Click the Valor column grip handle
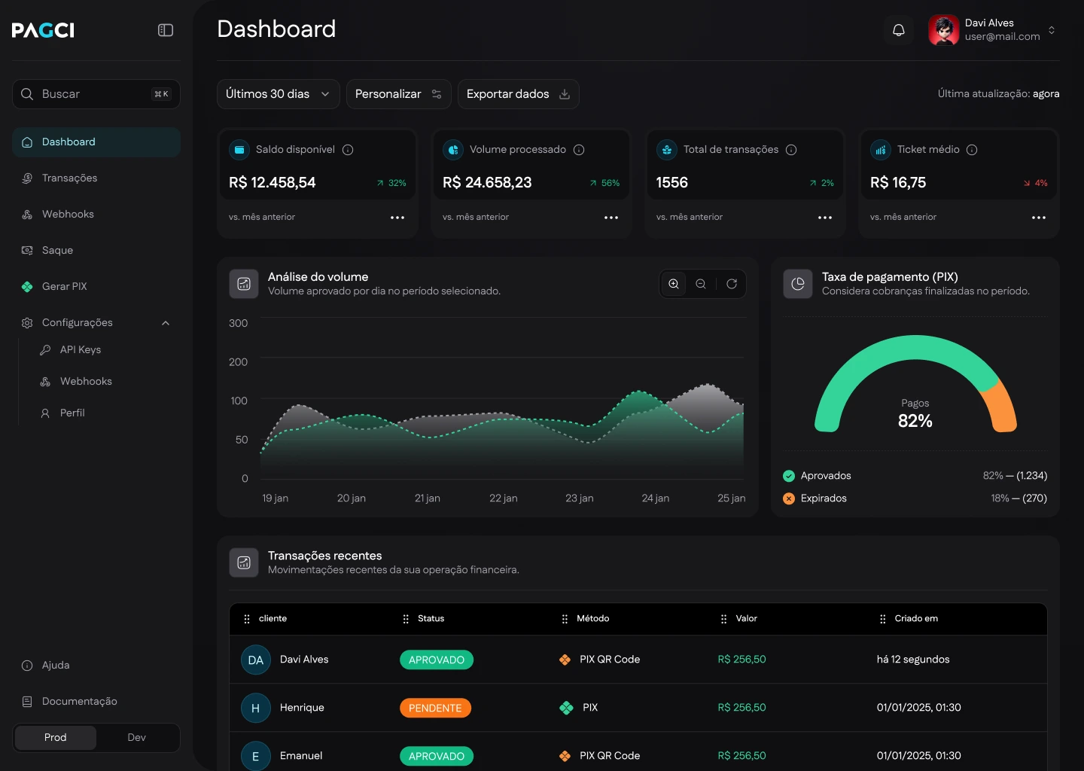 tap(723, 619)
